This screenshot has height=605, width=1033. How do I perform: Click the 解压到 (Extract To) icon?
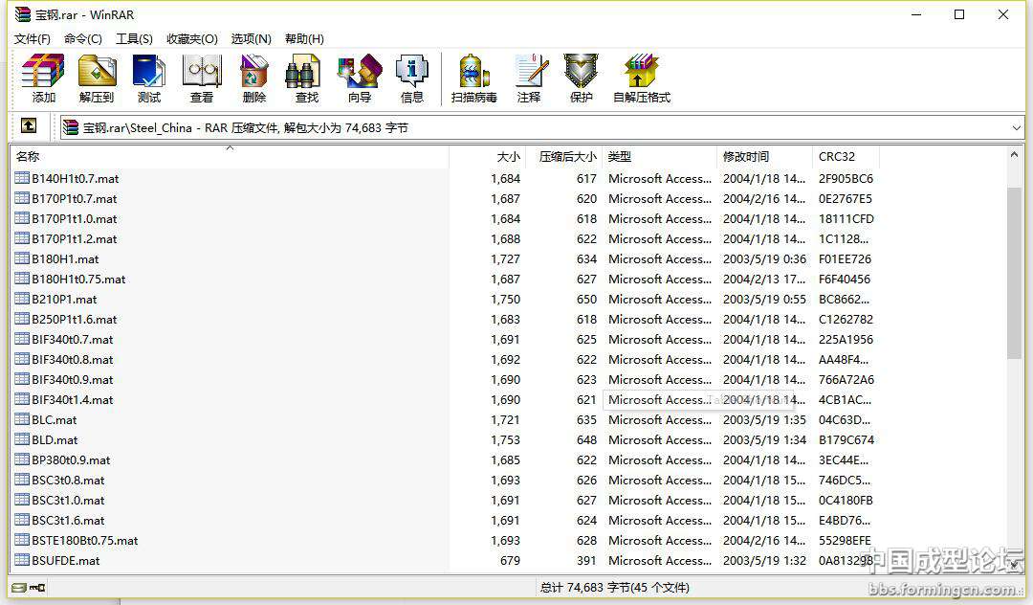coord(96,78)
